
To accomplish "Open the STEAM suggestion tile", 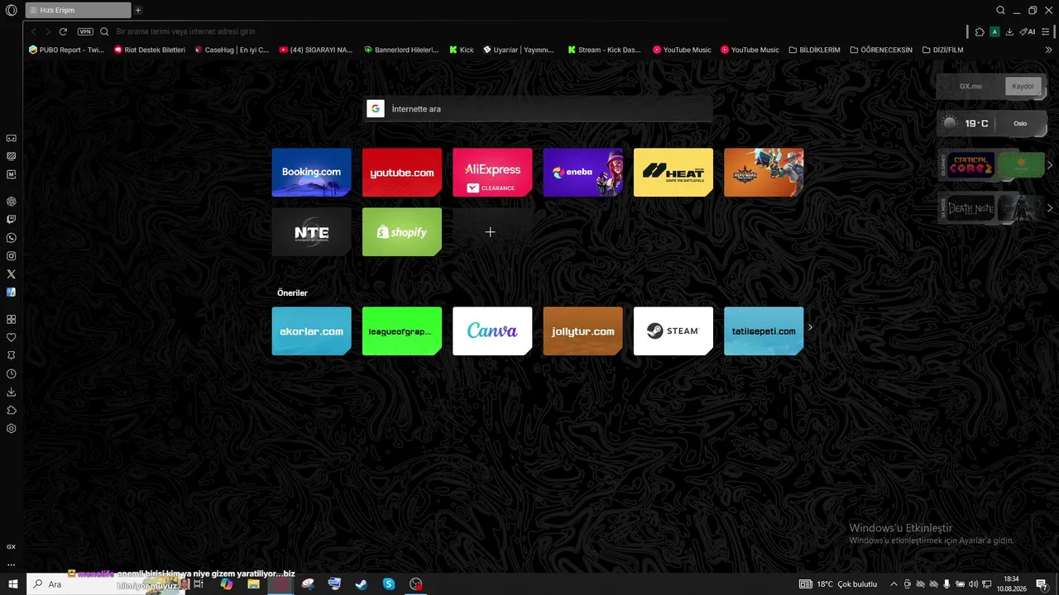I will tap(673, 331).
